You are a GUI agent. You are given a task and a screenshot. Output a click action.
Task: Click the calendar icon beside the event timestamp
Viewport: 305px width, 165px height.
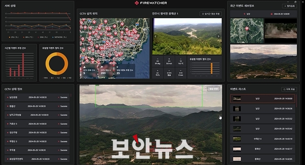coord(271,14)
